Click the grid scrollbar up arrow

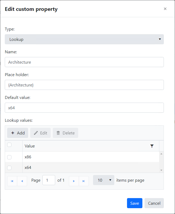click(161, 154)
